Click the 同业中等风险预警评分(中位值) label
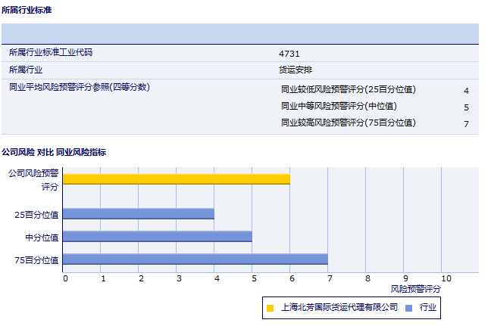The image size is (491, 326). 338,106
